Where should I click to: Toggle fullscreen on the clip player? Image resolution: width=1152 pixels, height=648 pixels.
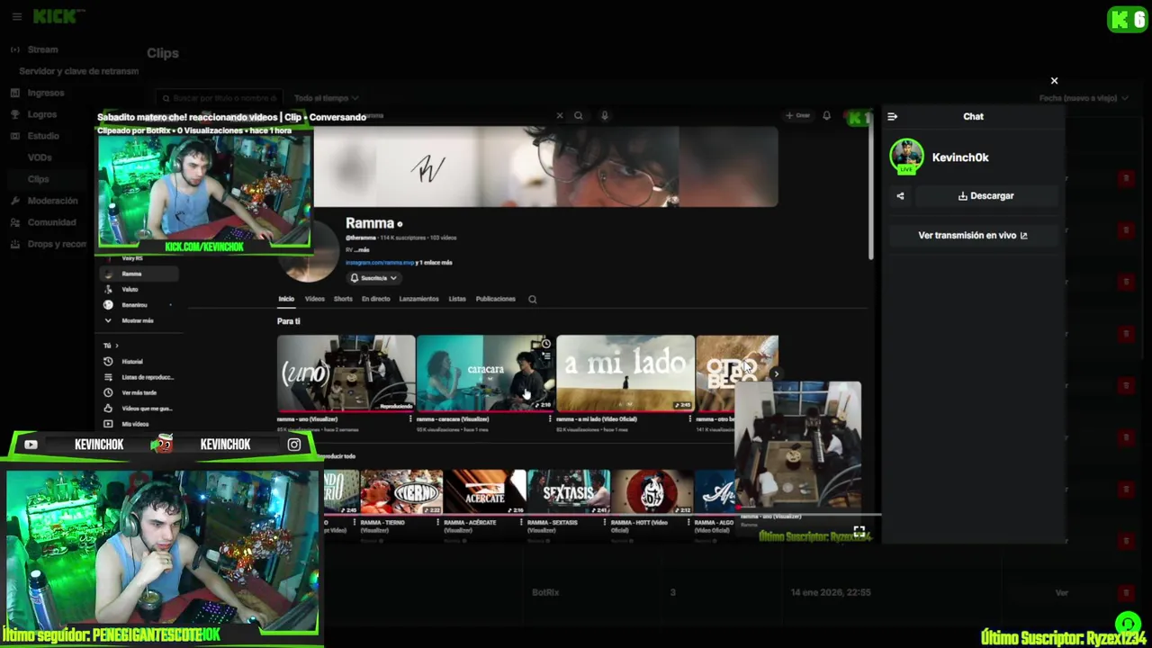pyautogui.click(x=859, y=533)
